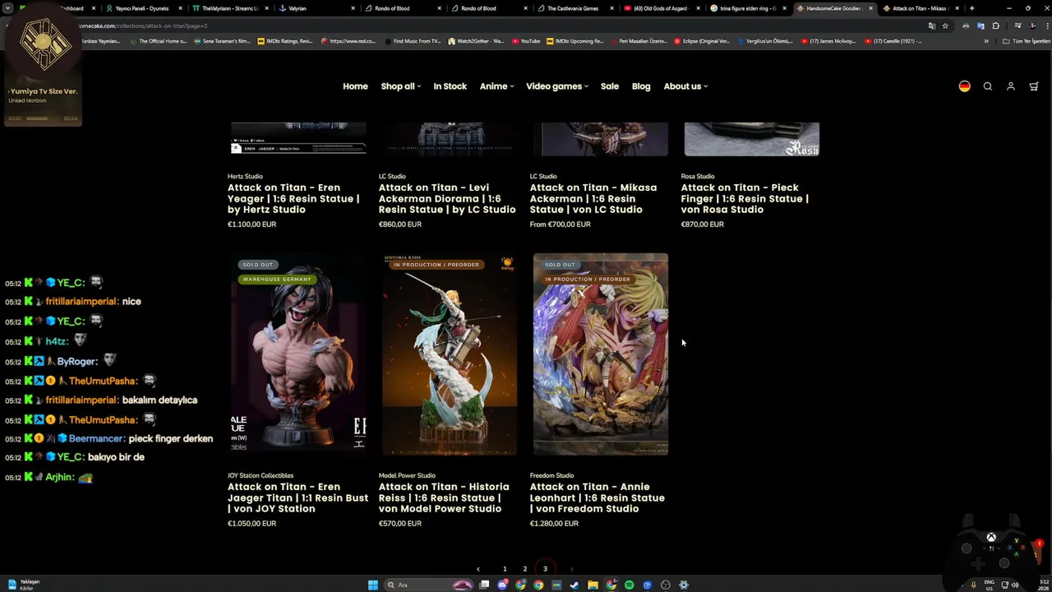Open OBS Studio from the taskbar
1052x592 pixels.
[x=666, y=585]
